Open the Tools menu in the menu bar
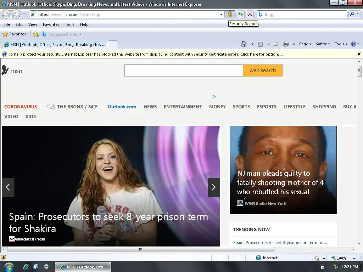The image size is (363, 272). [x=69, y=24]
